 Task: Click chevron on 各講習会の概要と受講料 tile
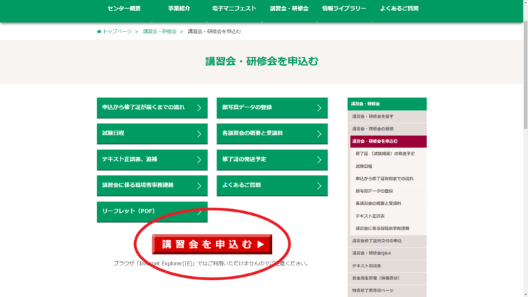(x=319, y=134)
